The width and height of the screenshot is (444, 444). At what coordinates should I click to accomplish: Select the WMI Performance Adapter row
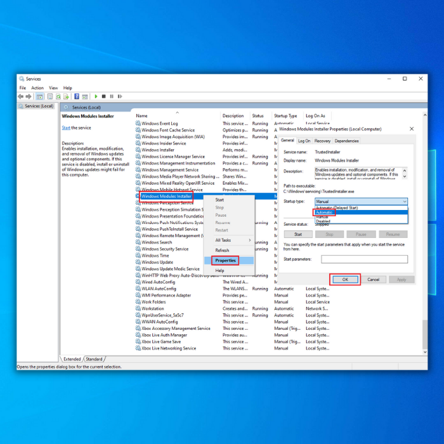(x=232, y=296)
